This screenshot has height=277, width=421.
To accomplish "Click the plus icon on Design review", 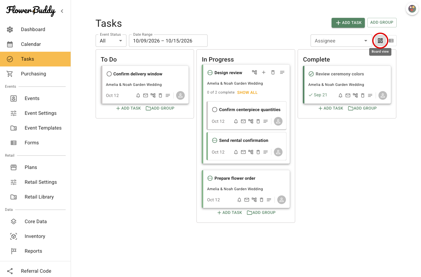I will [x=264, y=72].
